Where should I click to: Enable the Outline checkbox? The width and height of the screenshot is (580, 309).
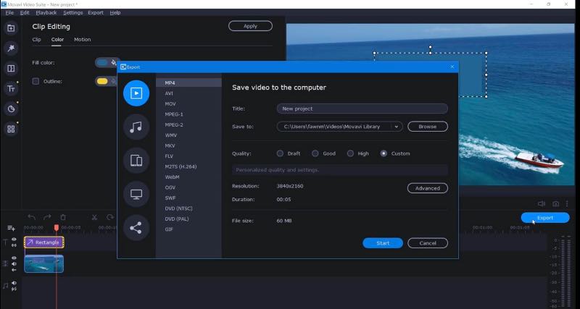[x=36, y=81]
